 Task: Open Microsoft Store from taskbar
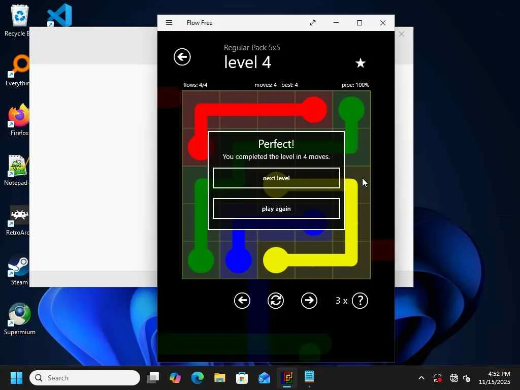coord(242,378)
